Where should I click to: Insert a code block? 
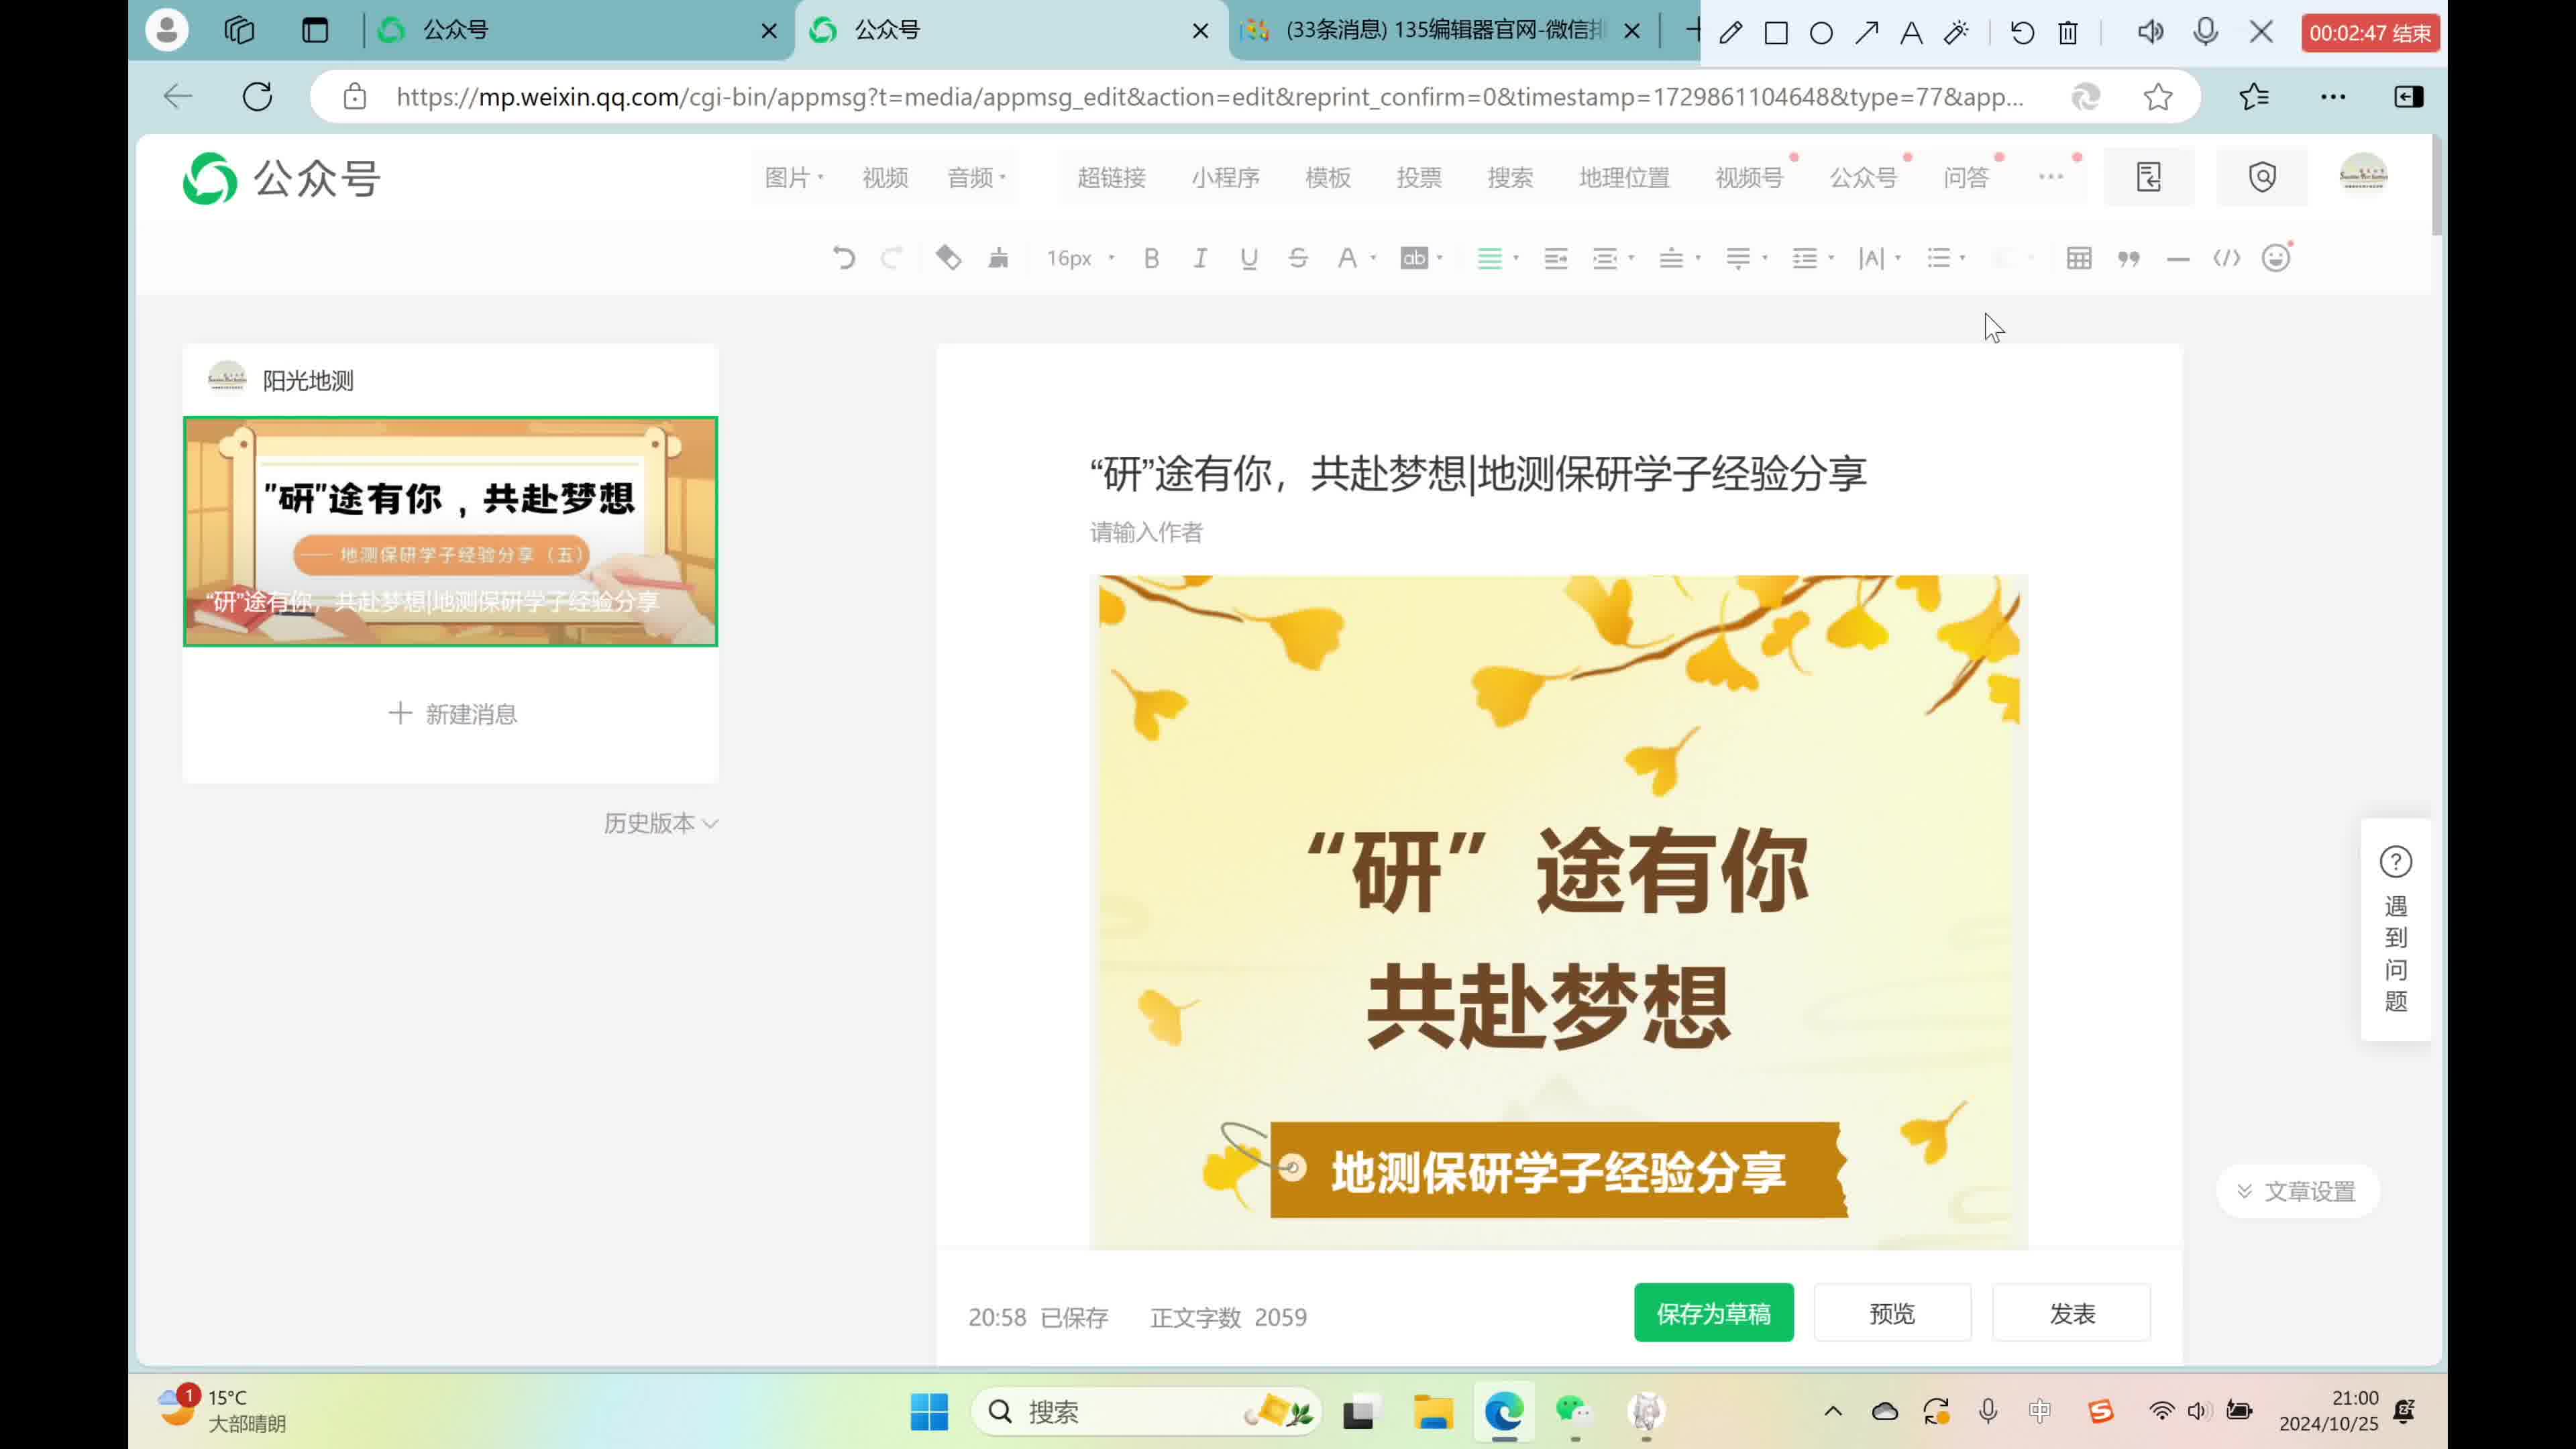2226,258
